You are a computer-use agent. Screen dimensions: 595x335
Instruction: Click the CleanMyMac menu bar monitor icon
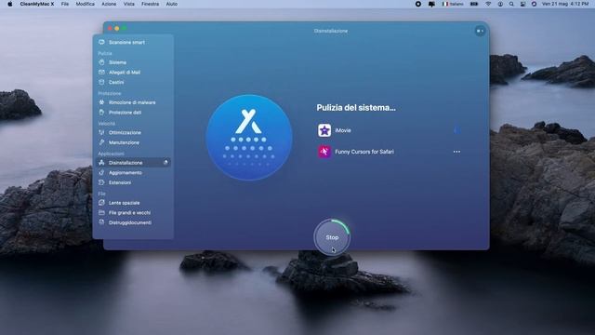pos(431,4)
